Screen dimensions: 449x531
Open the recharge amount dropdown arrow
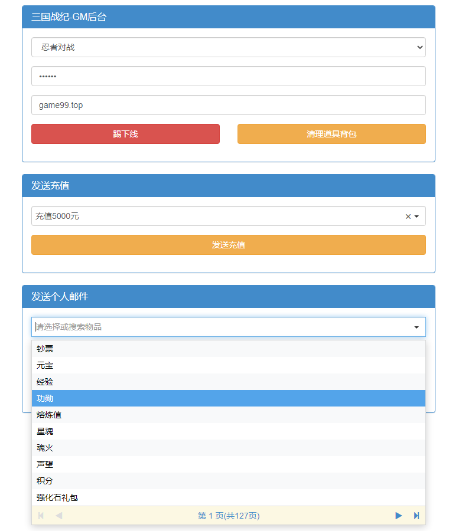(x=417, y=217)
